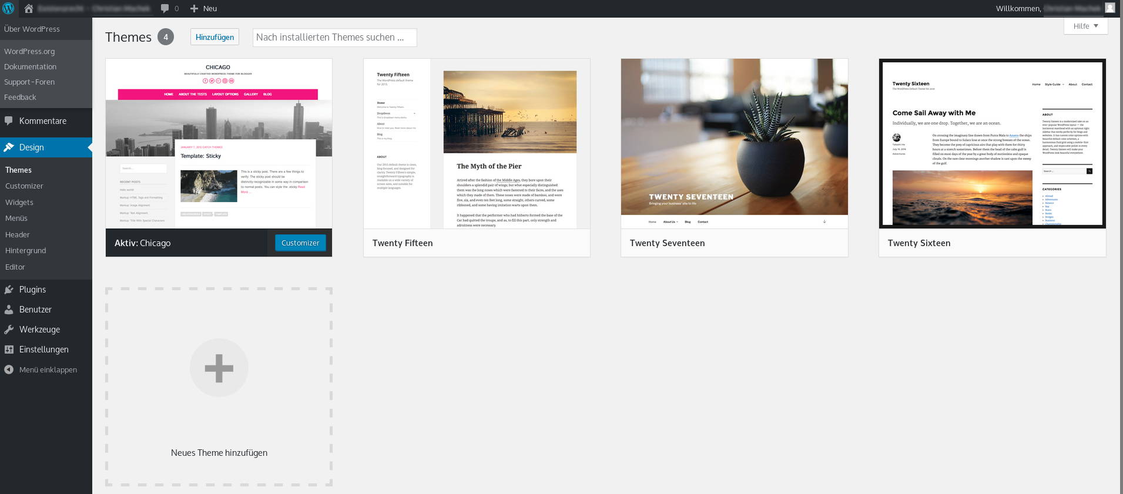1123x494 pixels.
Task: Open the Widgets submenu item
Action: coord(19,202)
